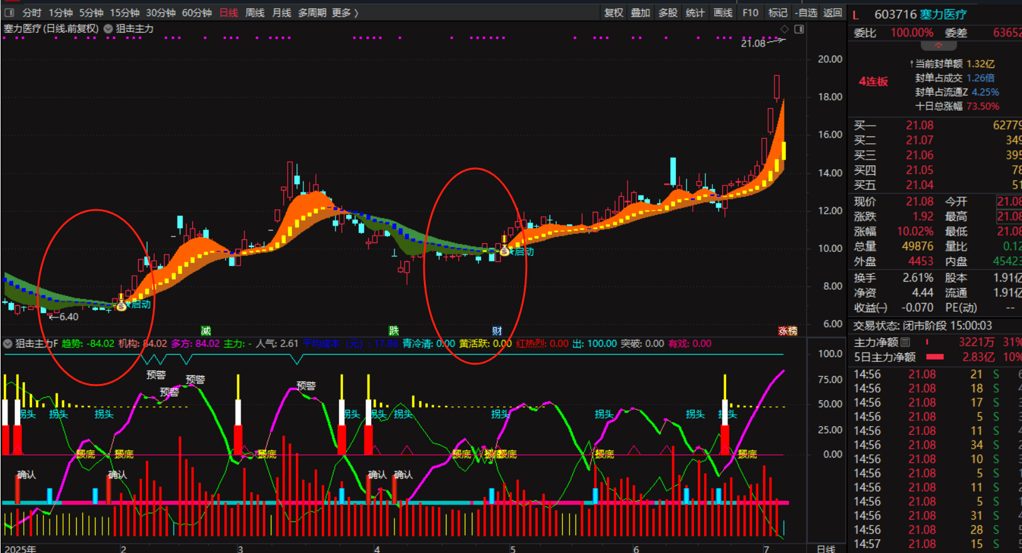The image size is (1022, 553).
Task: Remove stock from watchlist via -自选
Action: pos(806,13)
